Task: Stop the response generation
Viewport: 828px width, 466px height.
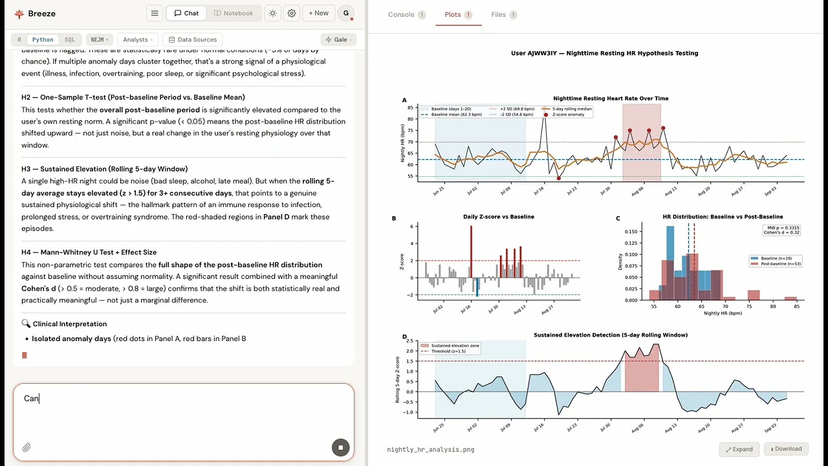Action: 340,447
